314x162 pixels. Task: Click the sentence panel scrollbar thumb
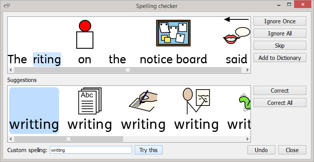click(x=128, y=70)
